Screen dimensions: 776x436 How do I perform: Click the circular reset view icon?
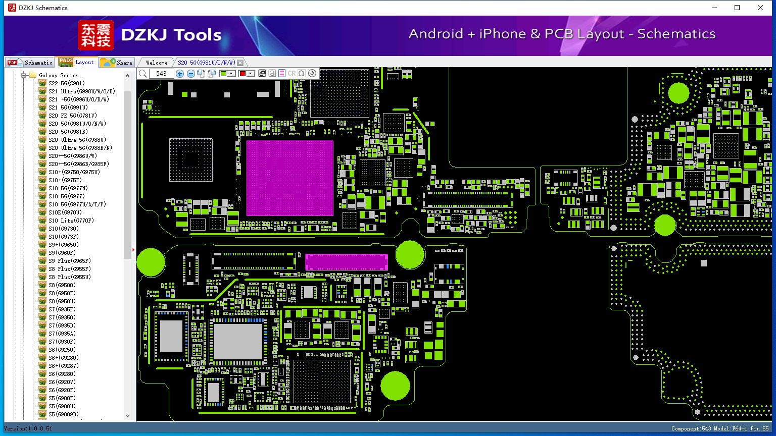[312, 74]
